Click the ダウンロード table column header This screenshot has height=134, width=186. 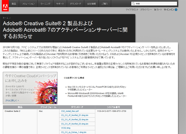click(x=77, y=107)
